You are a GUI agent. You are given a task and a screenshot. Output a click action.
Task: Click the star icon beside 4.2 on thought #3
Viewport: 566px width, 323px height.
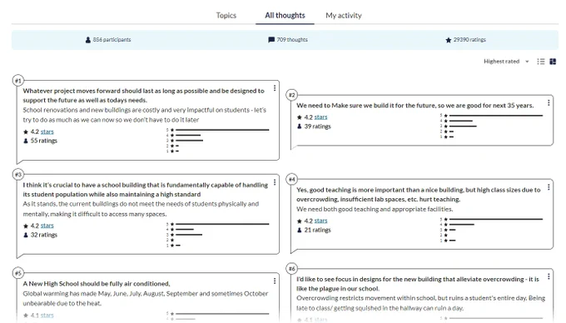point(26,226)
